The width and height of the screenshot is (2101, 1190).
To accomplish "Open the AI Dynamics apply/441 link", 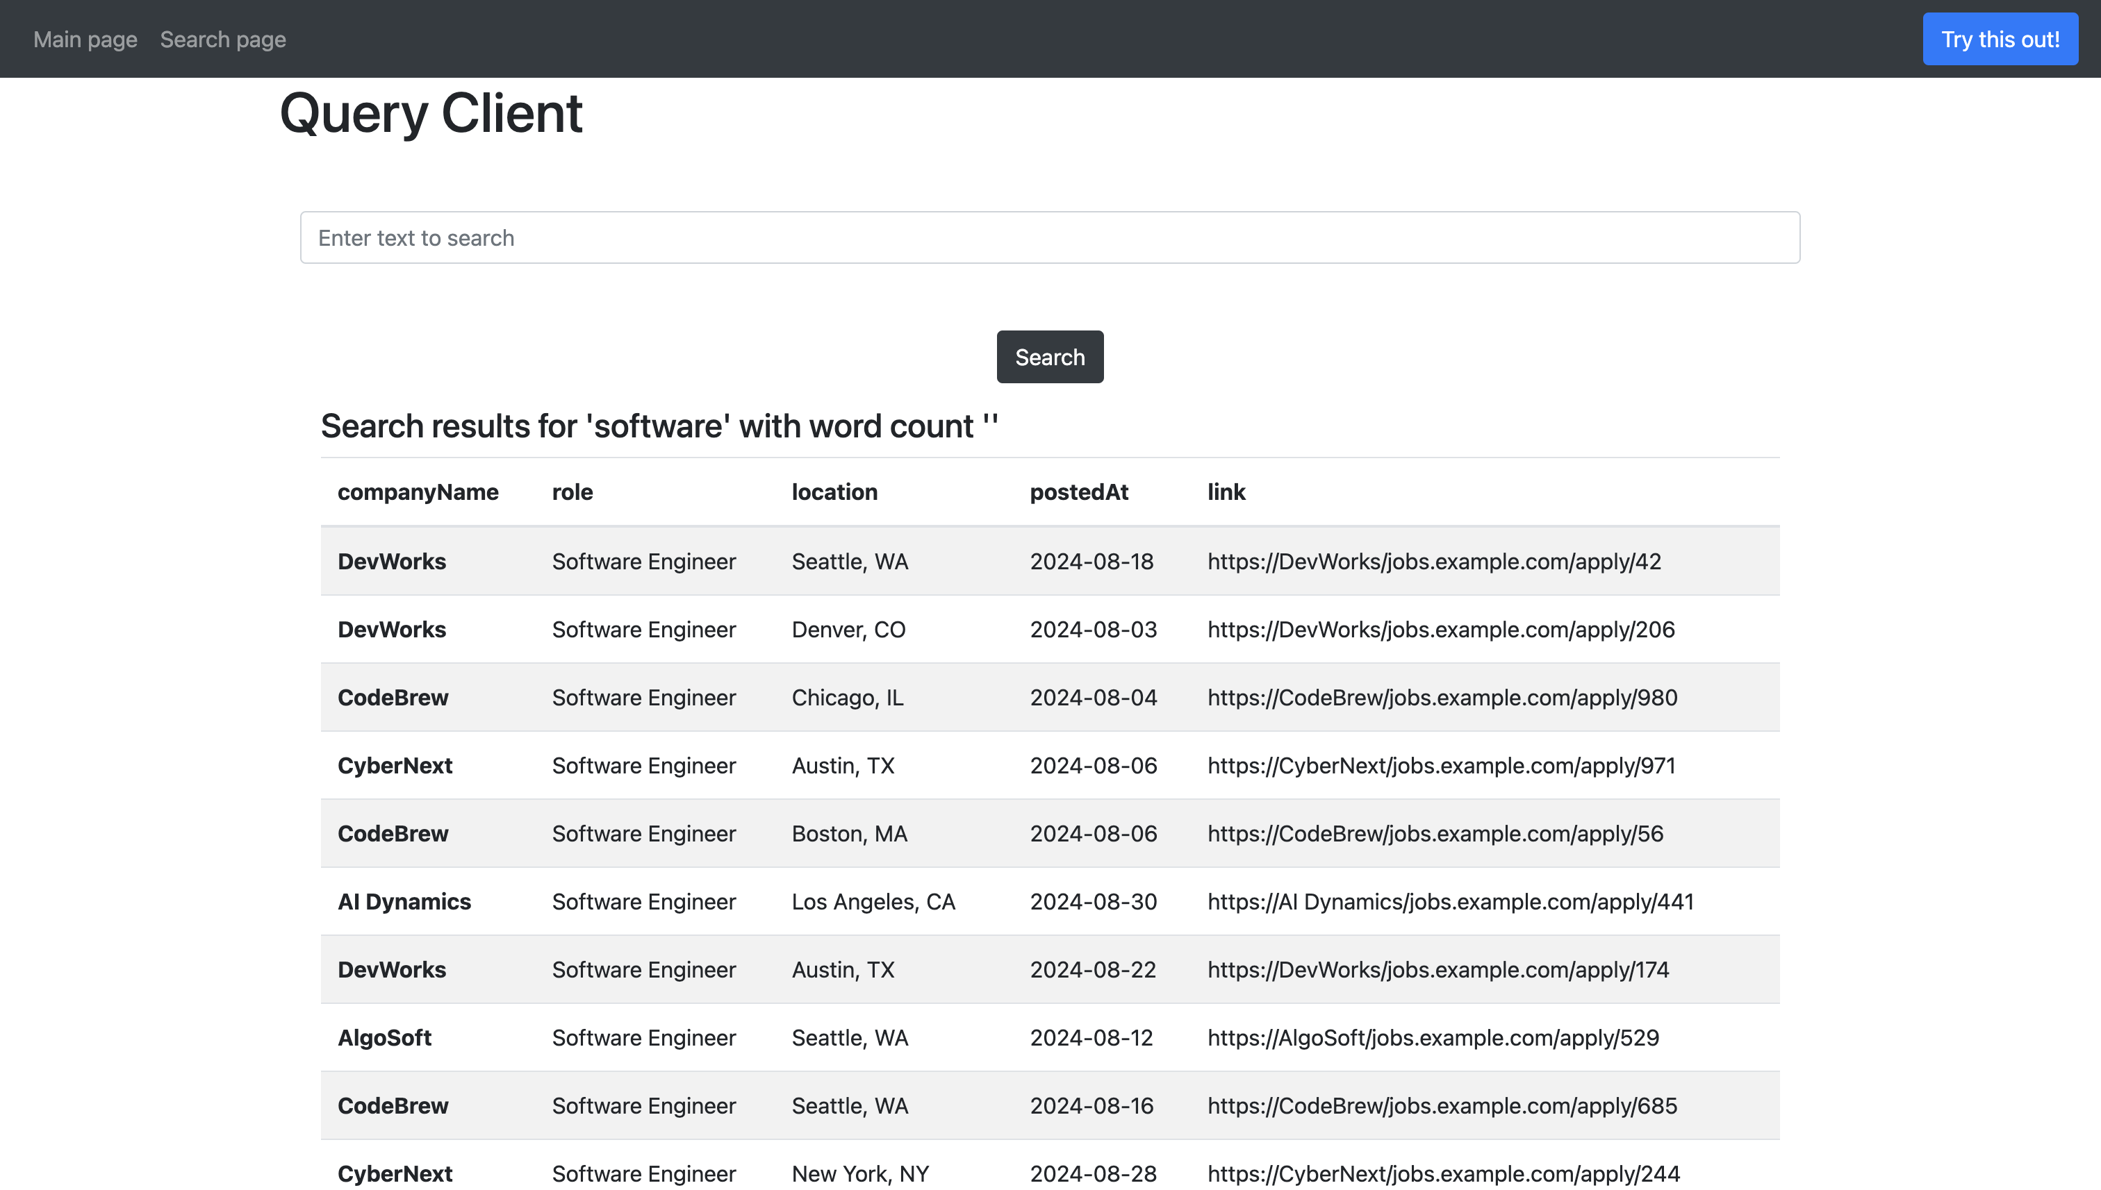I will click(1450, 901).
